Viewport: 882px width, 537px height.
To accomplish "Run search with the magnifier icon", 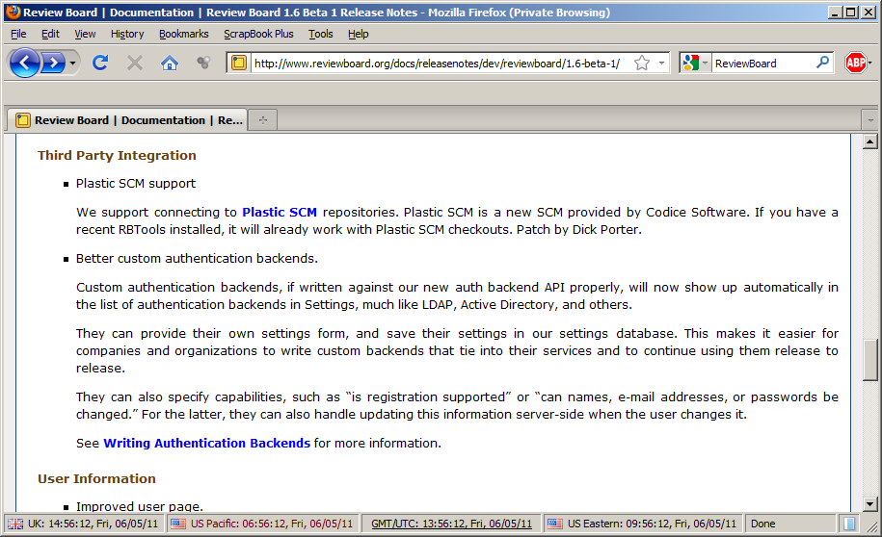I will [822, 63].
